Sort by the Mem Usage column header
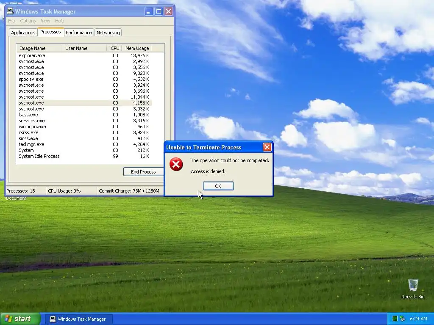The image size is (434, 325). [x=137, y=48]
